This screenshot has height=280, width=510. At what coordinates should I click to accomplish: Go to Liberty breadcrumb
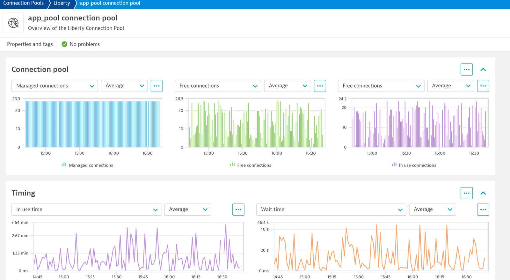tap(62, 3)
